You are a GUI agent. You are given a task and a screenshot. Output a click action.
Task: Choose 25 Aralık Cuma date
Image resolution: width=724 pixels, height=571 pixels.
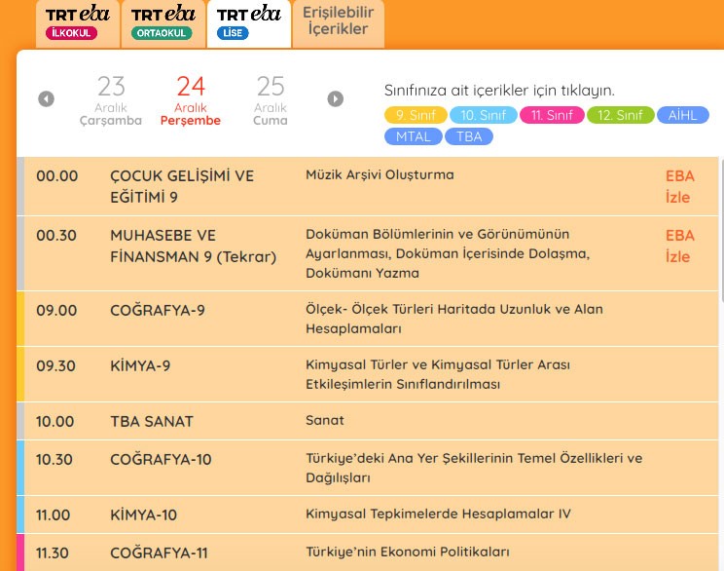[x=270, y=100]
